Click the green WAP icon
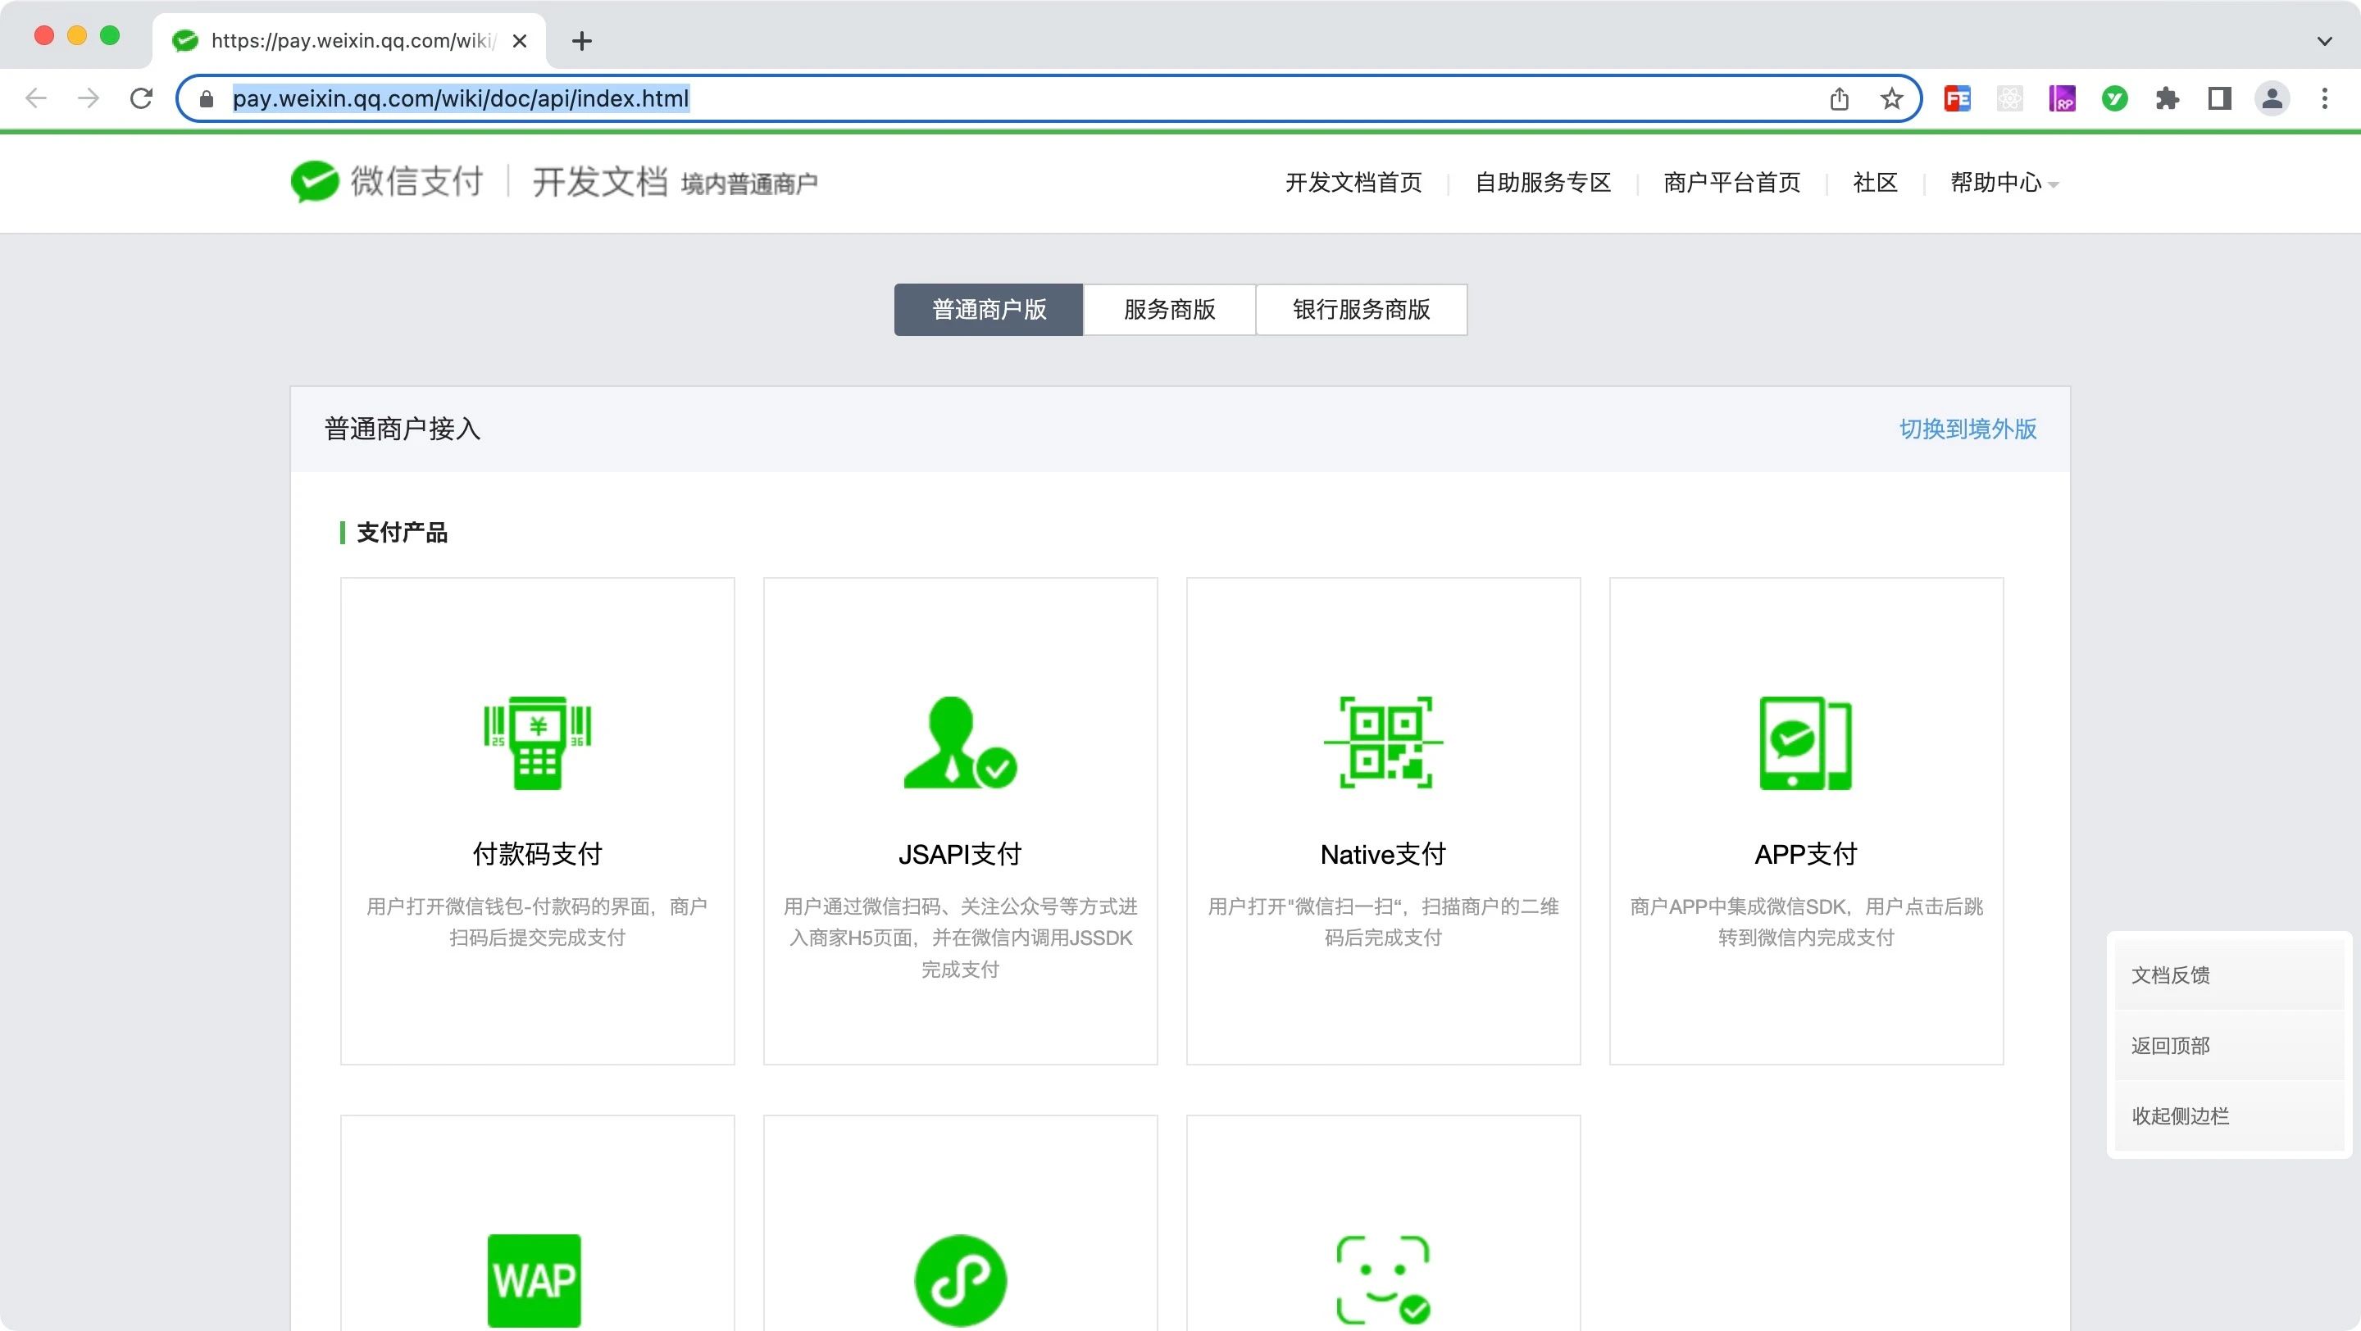Screen dimensions: 2361x1331 (535, 1279)
